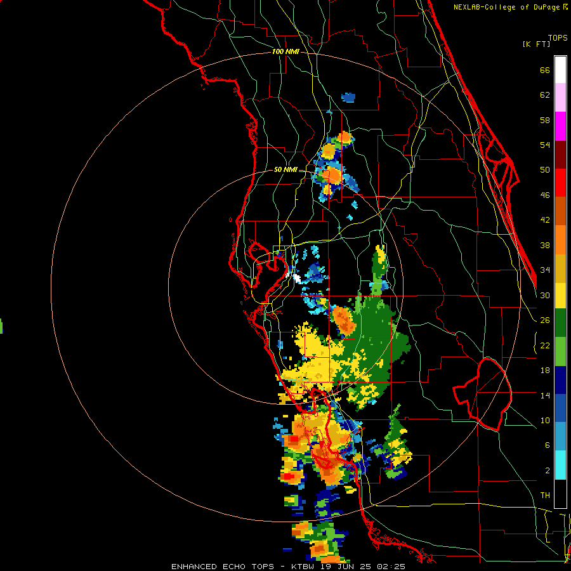Choose the navy blue legend band

click(x=560, y=380)
